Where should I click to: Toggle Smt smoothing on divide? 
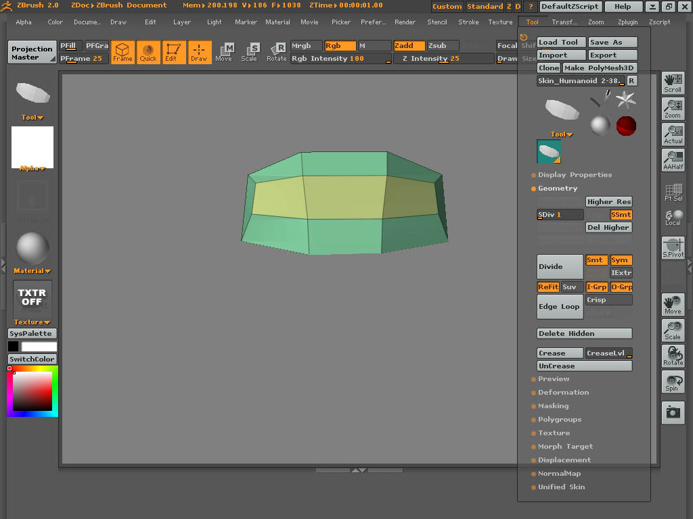coord(596,260)
